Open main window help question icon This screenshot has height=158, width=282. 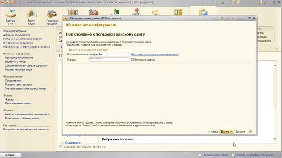260,2
